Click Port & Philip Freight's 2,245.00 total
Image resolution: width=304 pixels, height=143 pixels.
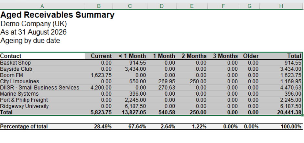pos(281,100)
